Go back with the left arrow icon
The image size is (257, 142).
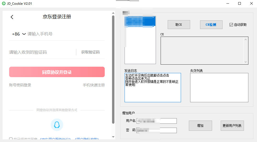12,17
